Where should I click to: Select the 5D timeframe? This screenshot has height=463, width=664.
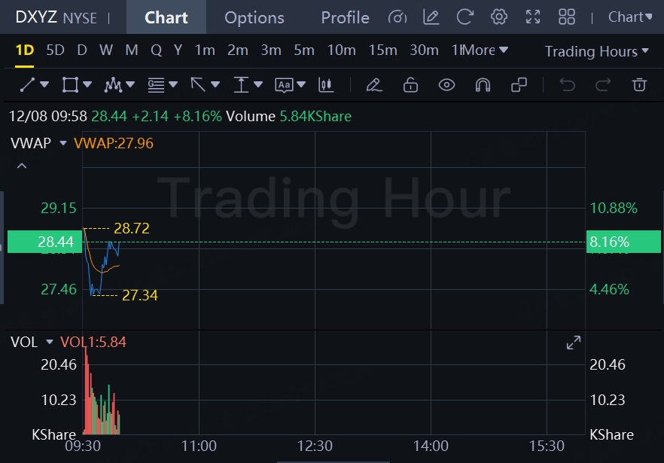coord(55,50)
